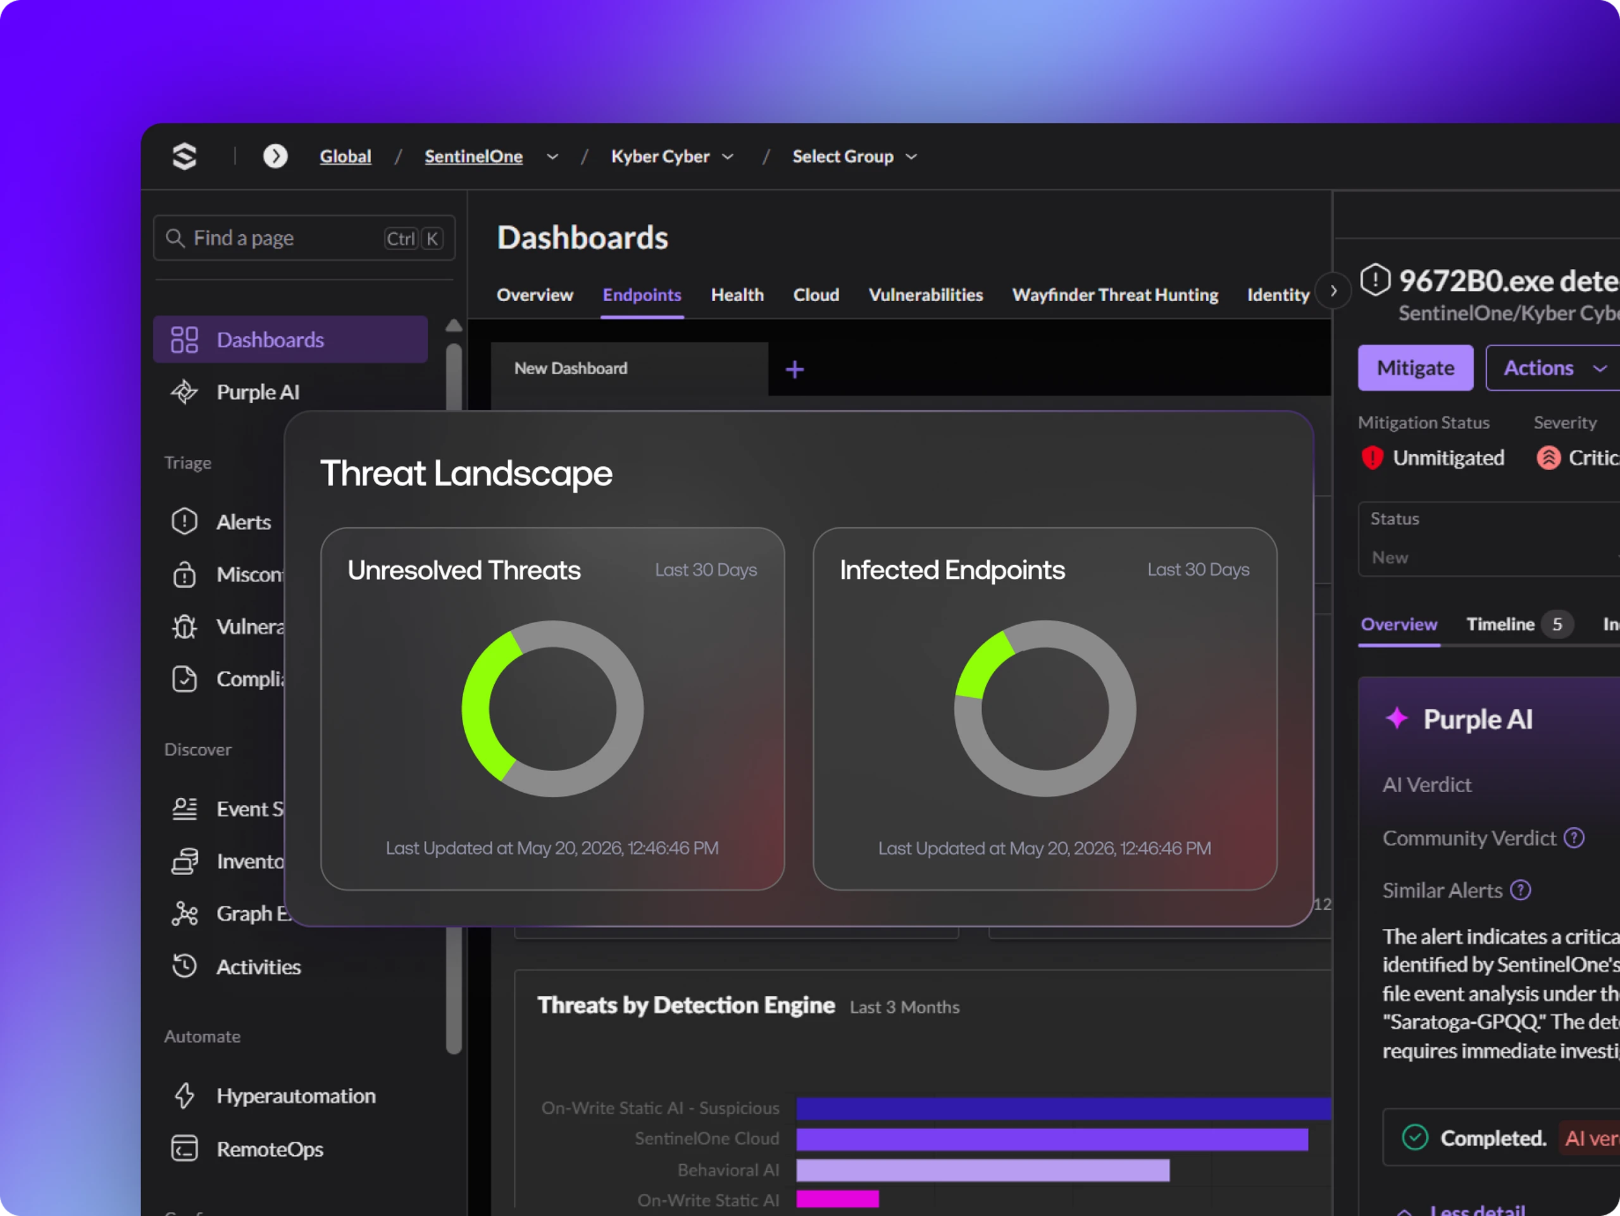Open the Graph Explorer icon
Viewport: 1620px width, 1216px height.
pyautogui.click(x=184, y=914)
